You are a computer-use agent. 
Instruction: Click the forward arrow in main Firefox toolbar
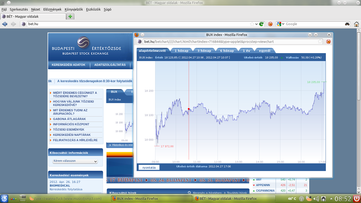click(x=13, y=24)
